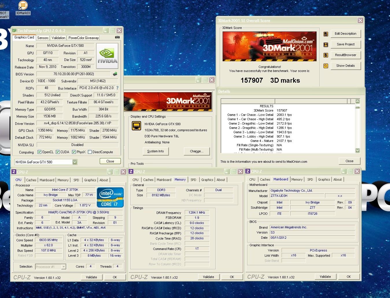Click the GPU Name field in GPU-Z
This screenshot has width=390, height=298.
click(65, 46)
